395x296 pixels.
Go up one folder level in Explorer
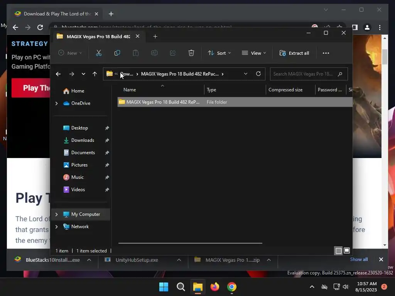click(95, 74)
